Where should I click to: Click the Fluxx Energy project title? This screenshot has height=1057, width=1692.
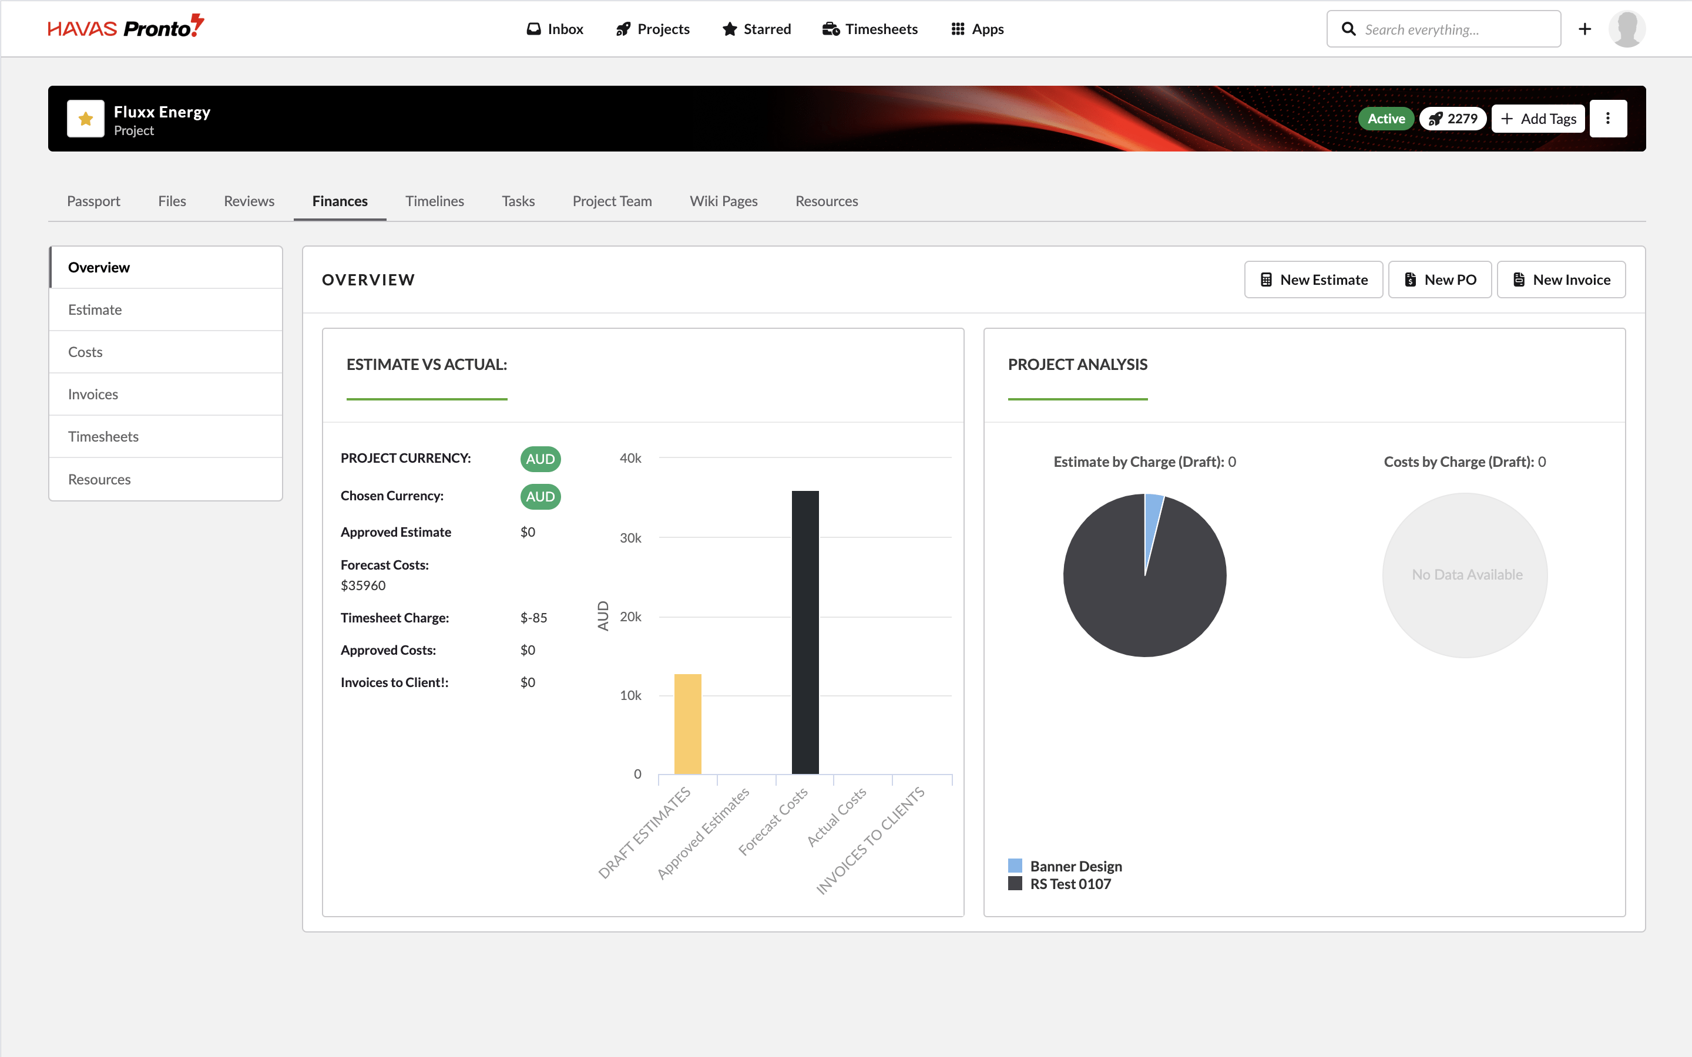tap(162, 112)
